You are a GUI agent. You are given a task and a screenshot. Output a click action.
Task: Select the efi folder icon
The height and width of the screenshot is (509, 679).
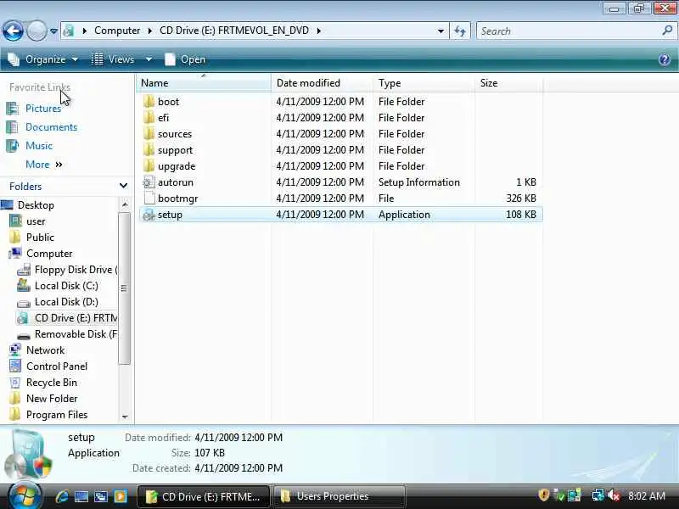[149, 118]
